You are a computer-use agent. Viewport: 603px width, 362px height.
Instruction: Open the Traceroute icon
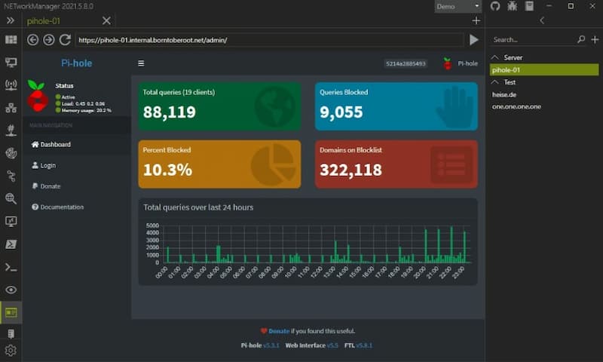(11, 176)
